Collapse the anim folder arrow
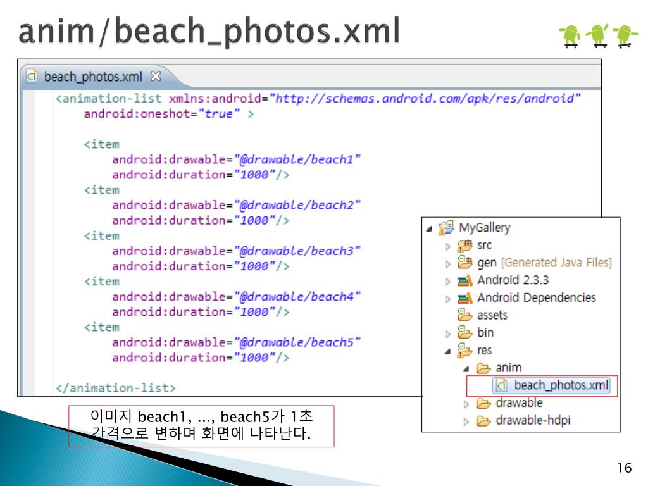The height and width of the screenshot is (486, 648). tap(466, 369)
